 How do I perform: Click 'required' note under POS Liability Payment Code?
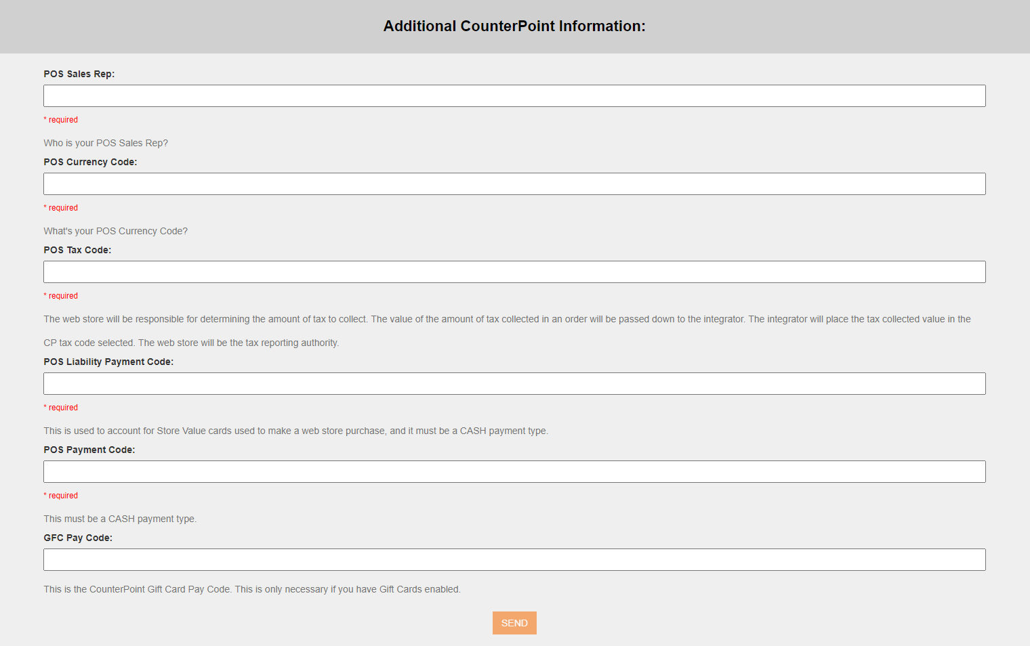click(61, 408)
